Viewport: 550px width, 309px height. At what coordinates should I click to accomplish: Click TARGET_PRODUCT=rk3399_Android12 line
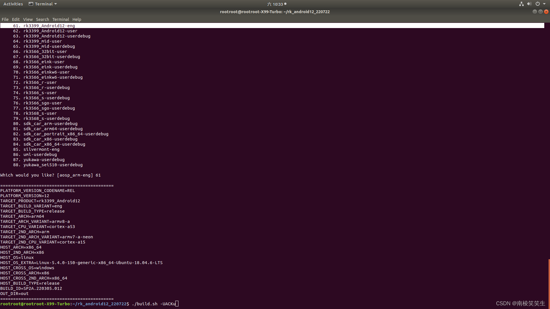tap(40, 201)
